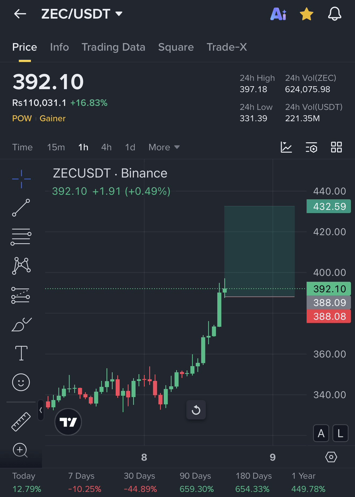Viewport: 355px width, 497px height.
Task: Select the 1d interval
Action: click(x=130, y=147)
